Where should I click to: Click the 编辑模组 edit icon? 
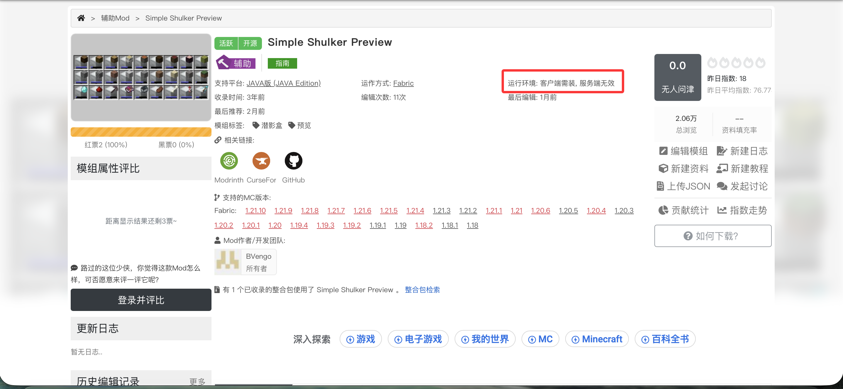tap(663, 151)
